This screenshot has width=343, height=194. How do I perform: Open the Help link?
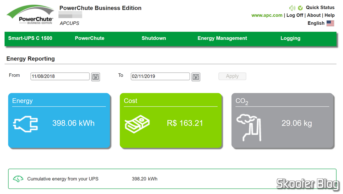330,15
